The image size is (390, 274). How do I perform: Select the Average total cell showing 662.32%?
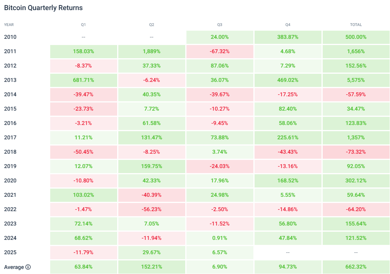coord(356,267)
